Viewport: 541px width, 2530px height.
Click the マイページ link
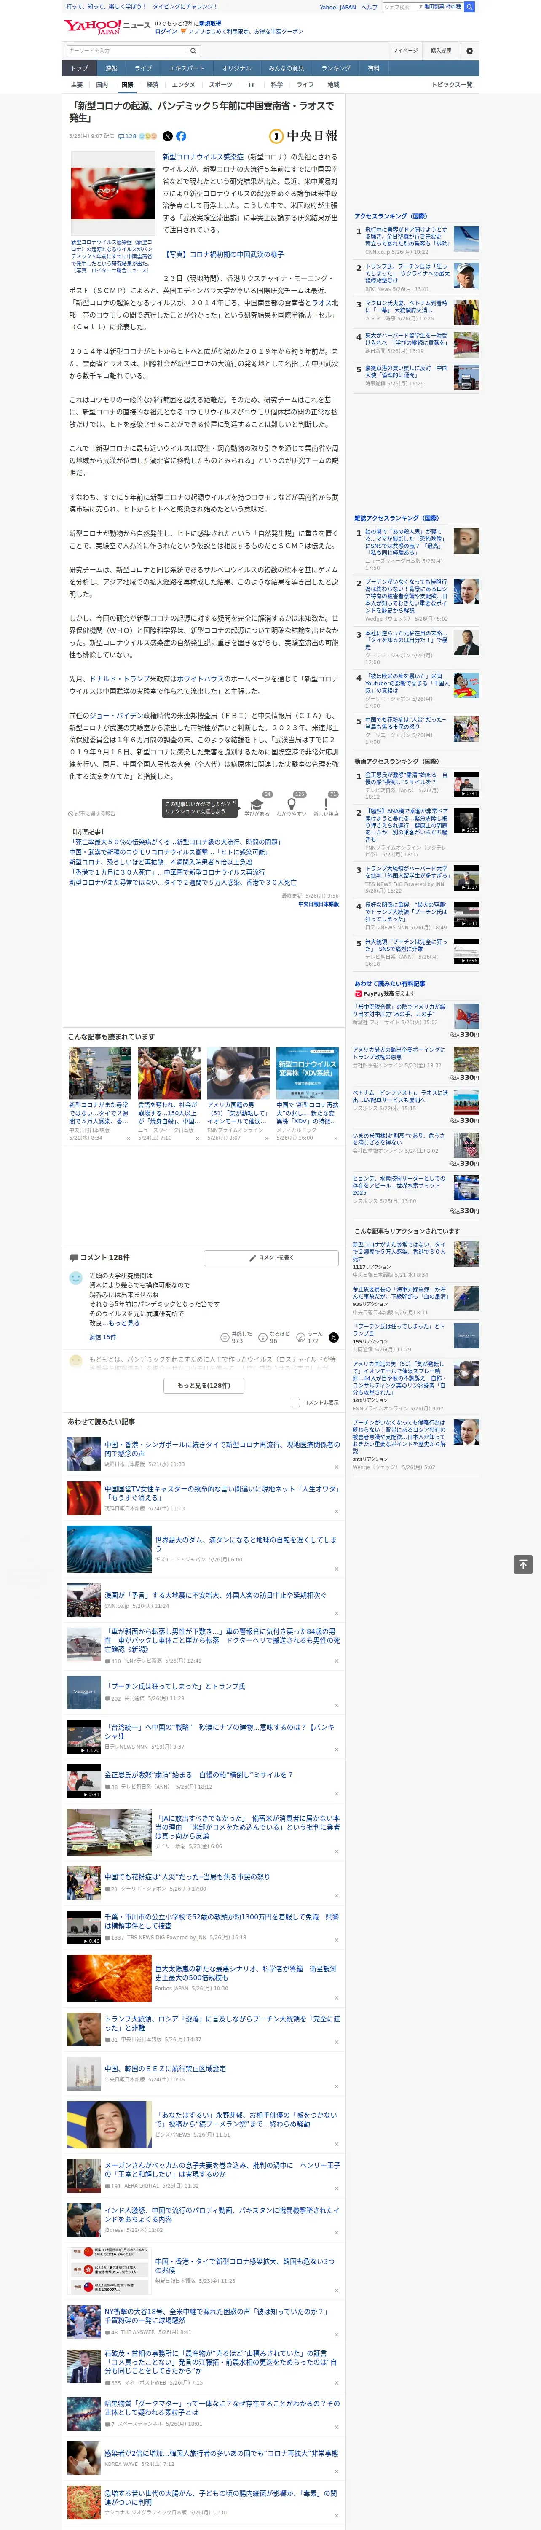coord(404,50)
